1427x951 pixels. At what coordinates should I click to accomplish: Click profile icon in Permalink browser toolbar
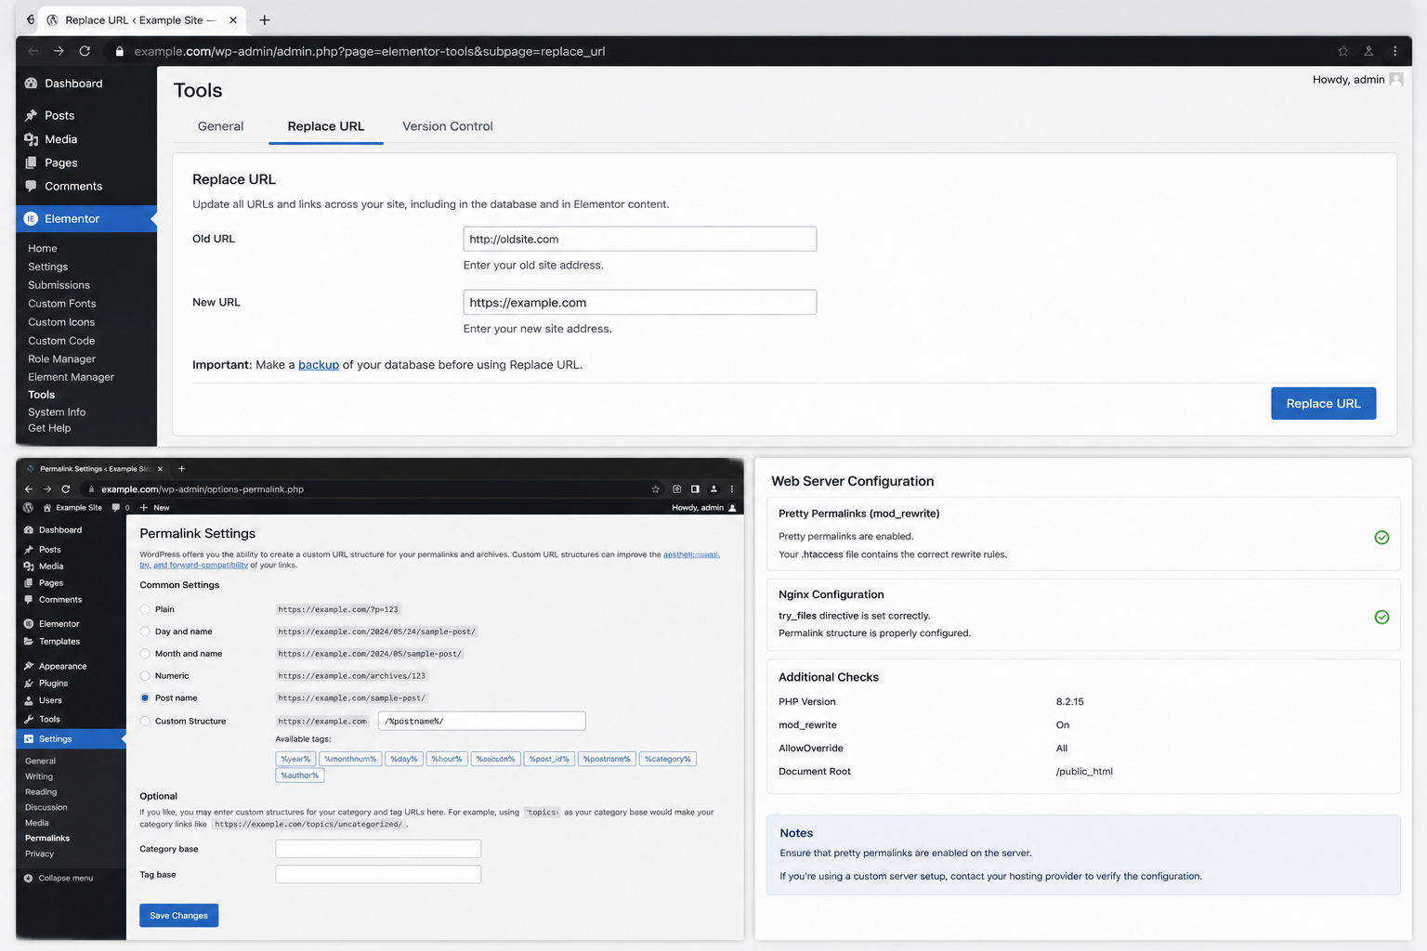713,489
